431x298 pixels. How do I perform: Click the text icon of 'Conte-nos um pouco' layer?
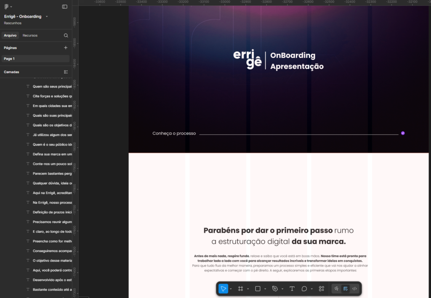28,164
